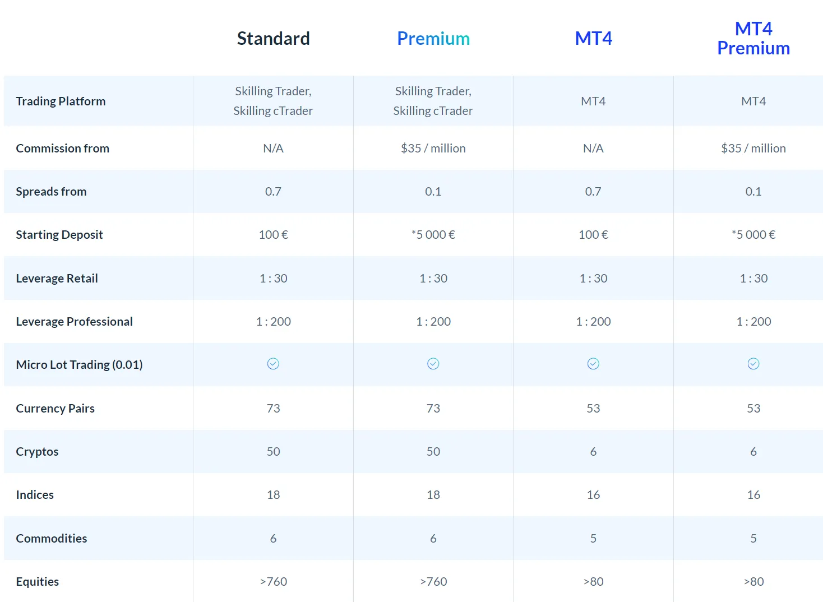Click MT4 column Micro Lot checkmark icon
Viewport: 823px width, 602px height.
593,364
